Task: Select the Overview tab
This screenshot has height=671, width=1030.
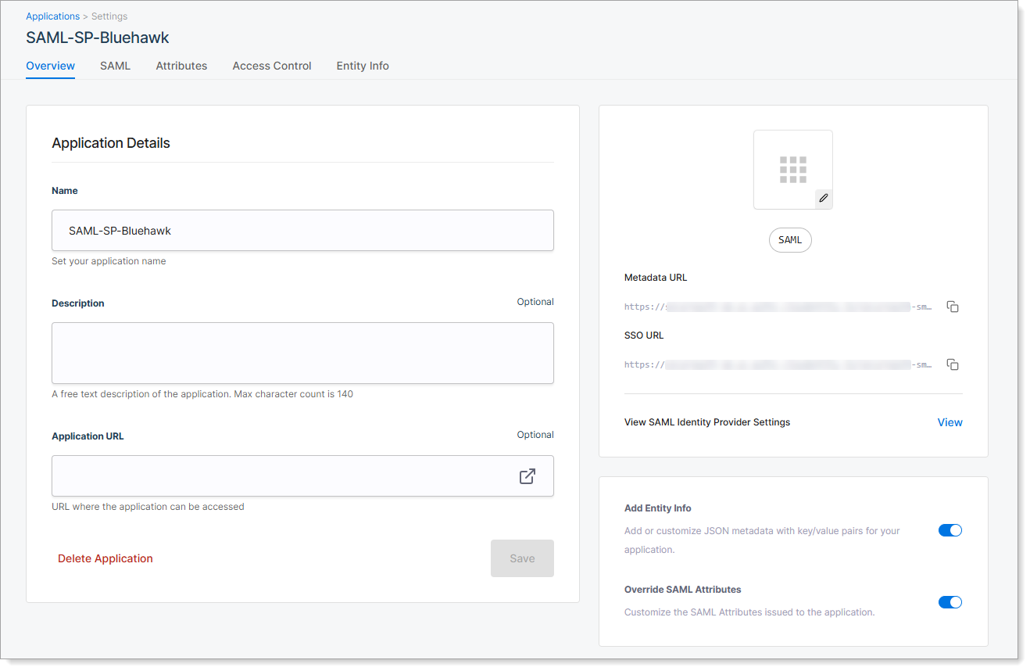Action: [50, 66]
